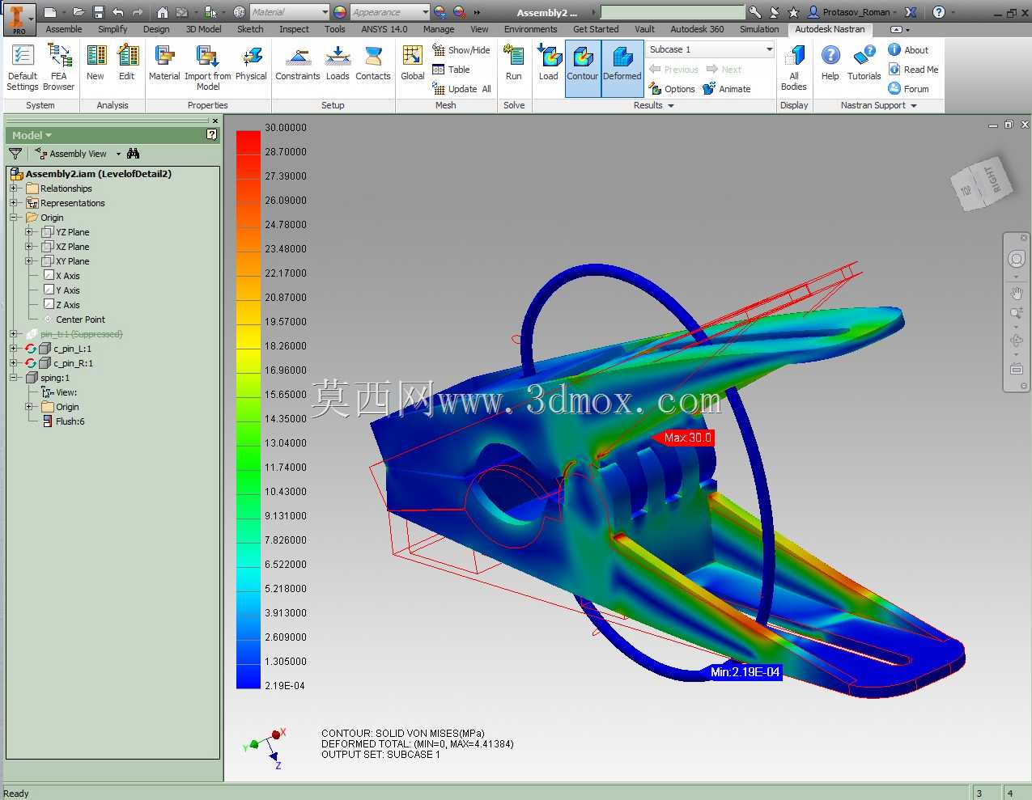Open the mesh Table
This screenshot has height=800, width=1032.
click(452, 70)
